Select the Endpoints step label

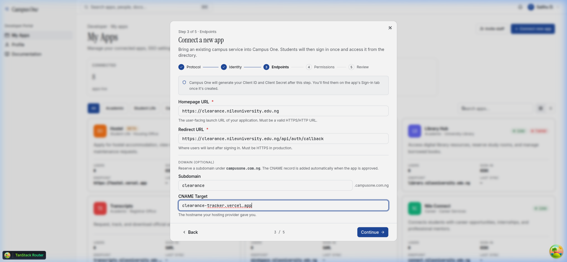pyautogui.click(x=280, y=67)
